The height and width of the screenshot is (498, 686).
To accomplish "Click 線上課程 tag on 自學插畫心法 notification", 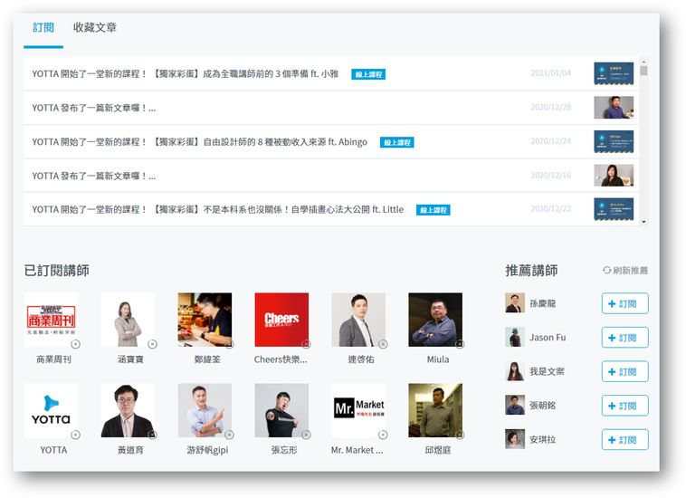I will click(433, 210).
